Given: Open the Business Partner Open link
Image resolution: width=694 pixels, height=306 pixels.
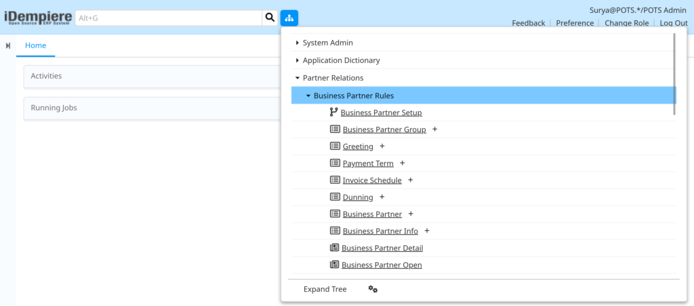Looking at the screenshot, I should (382, 265).
